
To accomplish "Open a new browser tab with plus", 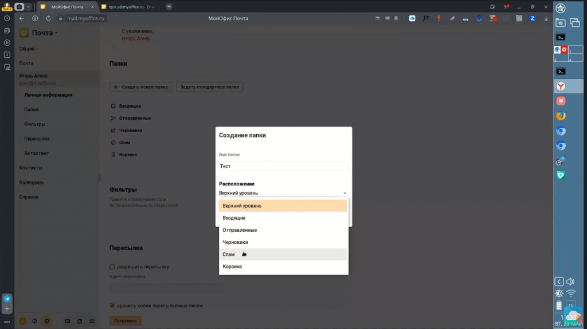I will pos(169,7).
